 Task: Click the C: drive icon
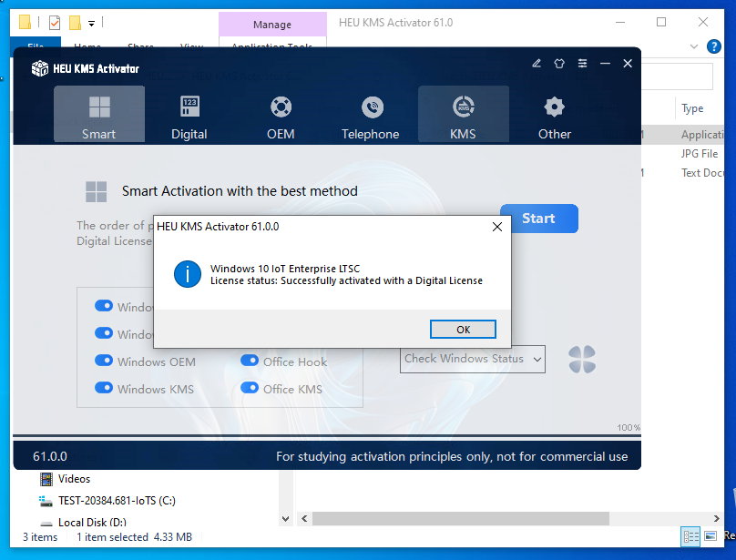point(46,501)
